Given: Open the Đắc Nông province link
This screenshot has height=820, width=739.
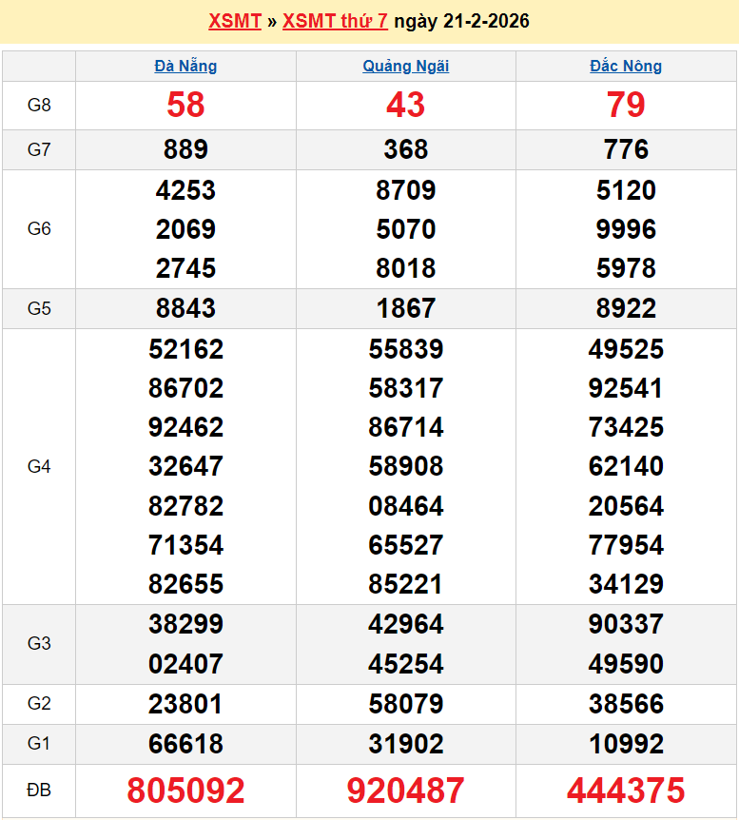Looking at the screenshot, I should click(626, 66).
